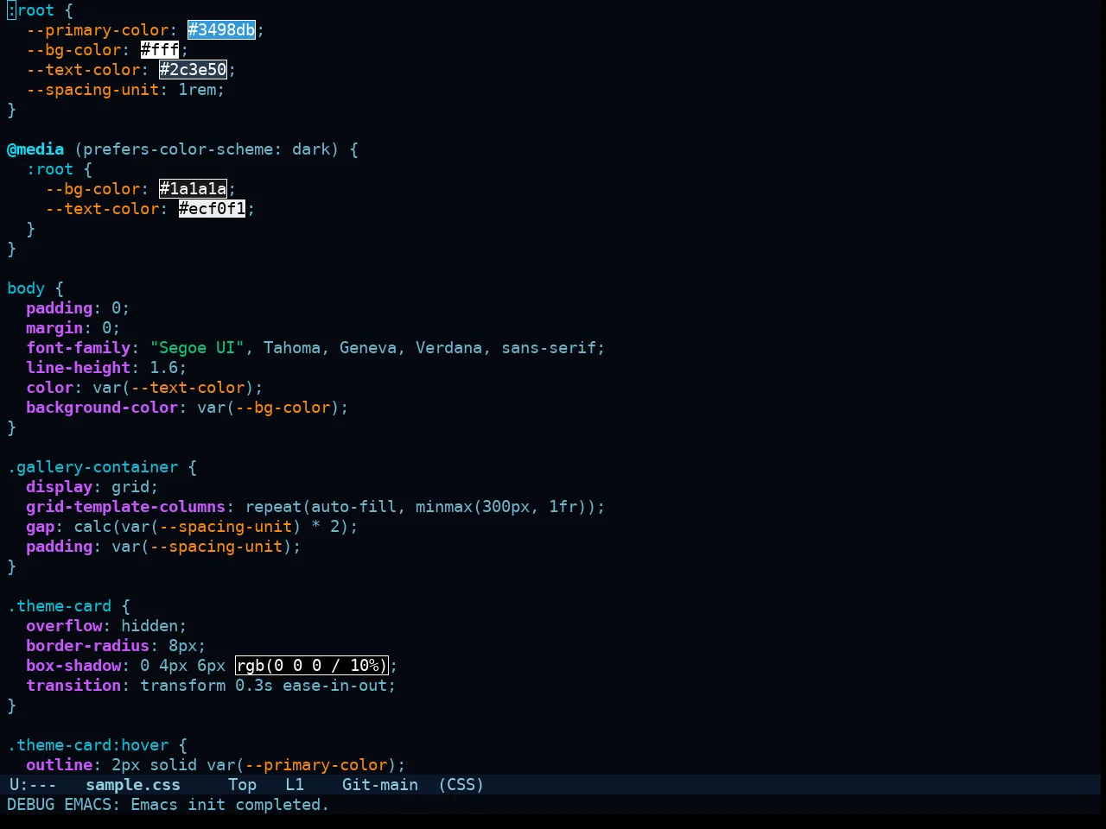Click the line-height property
The image size is (1106, 829).
tap(78, 368)
